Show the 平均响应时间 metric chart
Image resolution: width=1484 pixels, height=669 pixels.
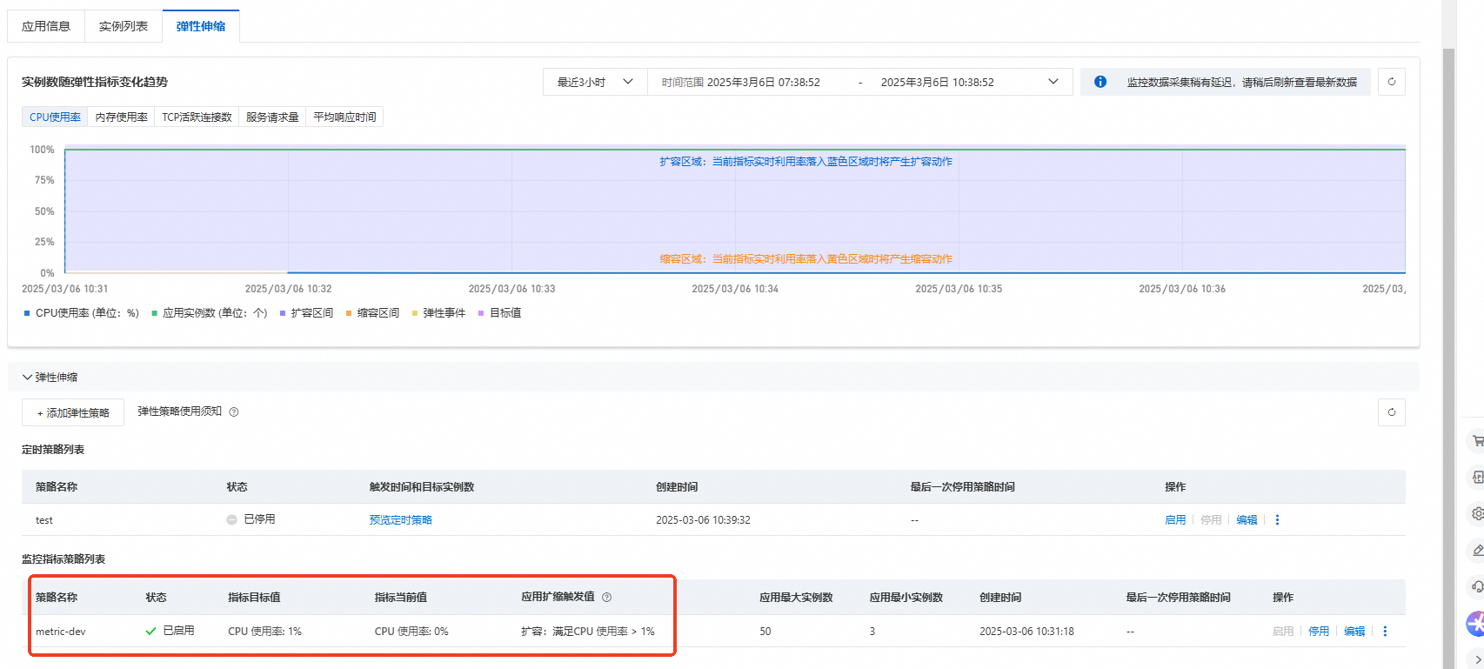click(344, 117)
